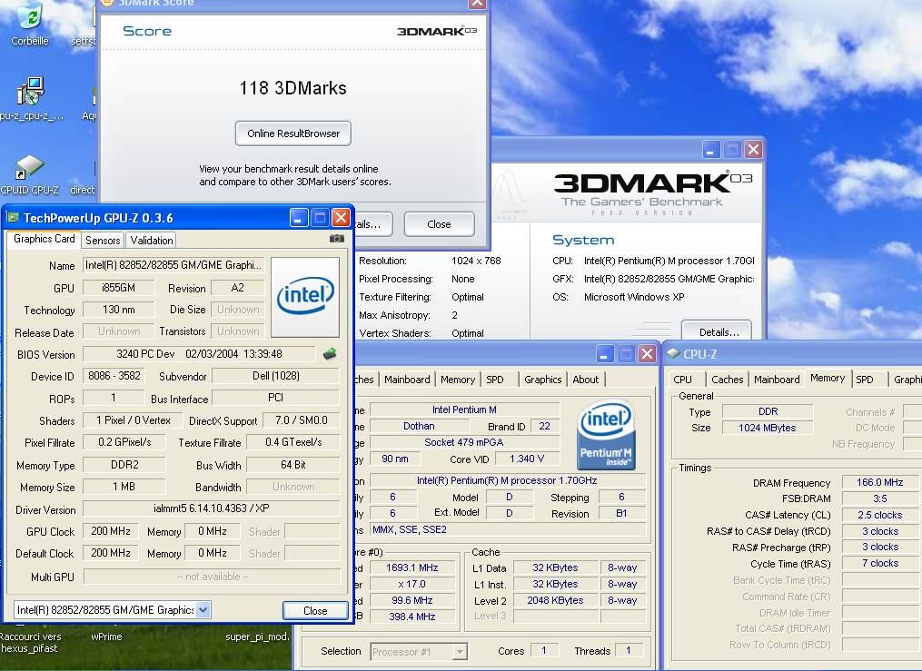The image size is (922, 671).
Task: Switch to the Sensors tab in GPU-Z
Action: 103,241
